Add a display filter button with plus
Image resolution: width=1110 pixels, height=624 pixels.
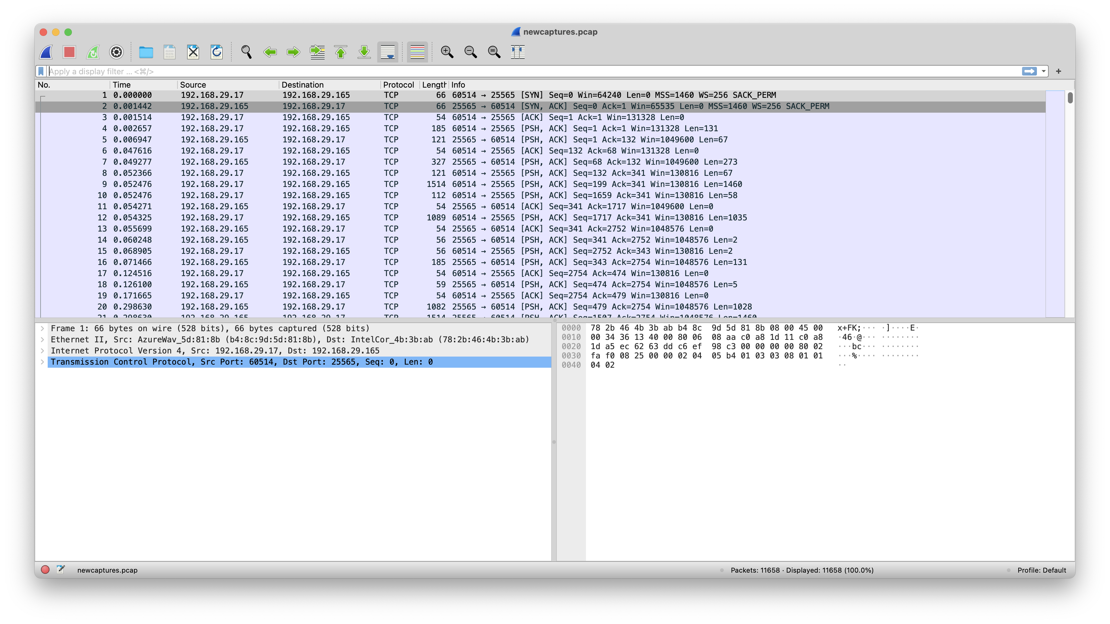tap(1058, 71)
